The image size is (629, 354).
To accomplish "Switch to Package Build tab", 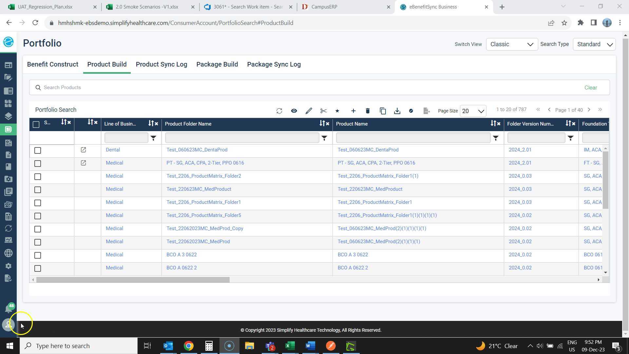I will (217, 64).
